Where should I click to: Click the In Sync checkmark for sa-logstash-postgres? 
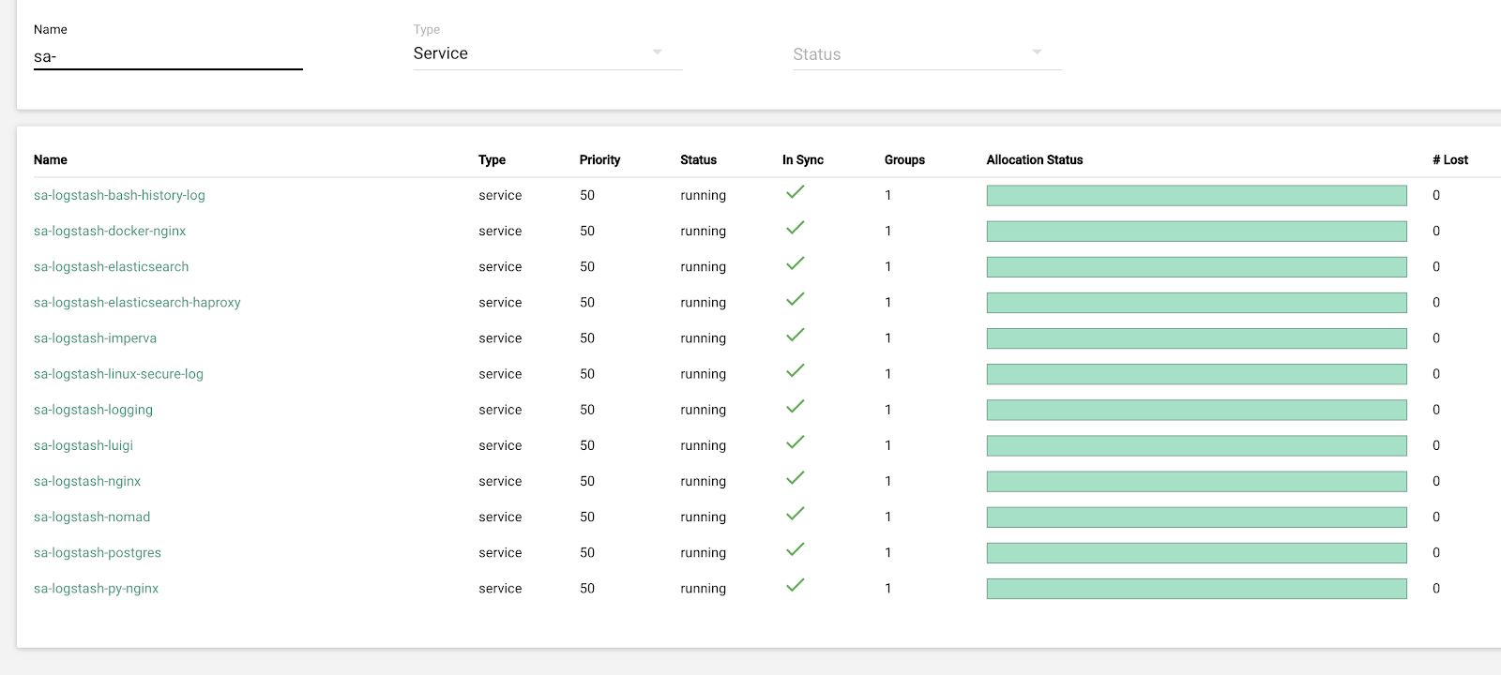796,549
